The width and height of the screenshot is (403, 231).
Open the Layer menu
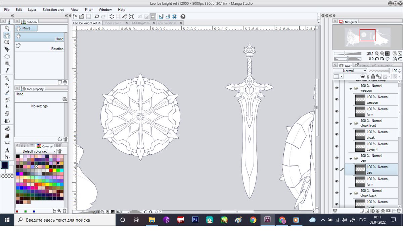pyautogui.click(x=32, y=10)
